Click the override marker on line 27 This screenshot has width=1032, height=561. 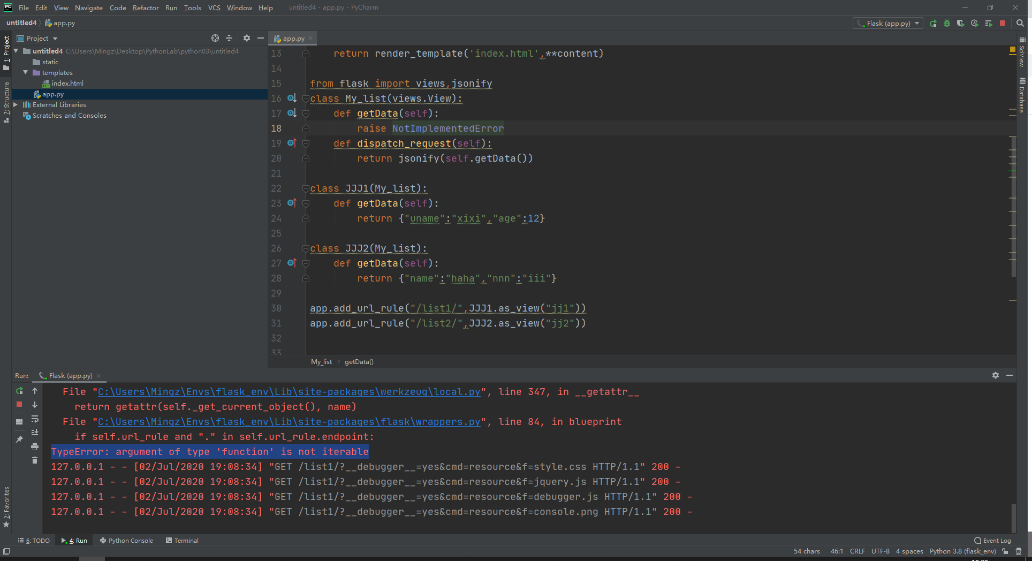(x=292, y=263)
